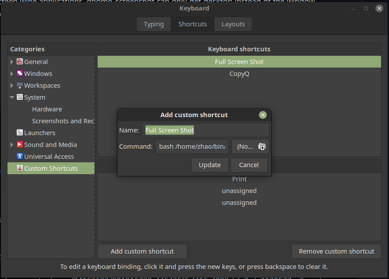The height and width of the screenshot is (279, 389).
Task: Click the Custom Shortcuts category icon
Action: (x=19, y=168)
